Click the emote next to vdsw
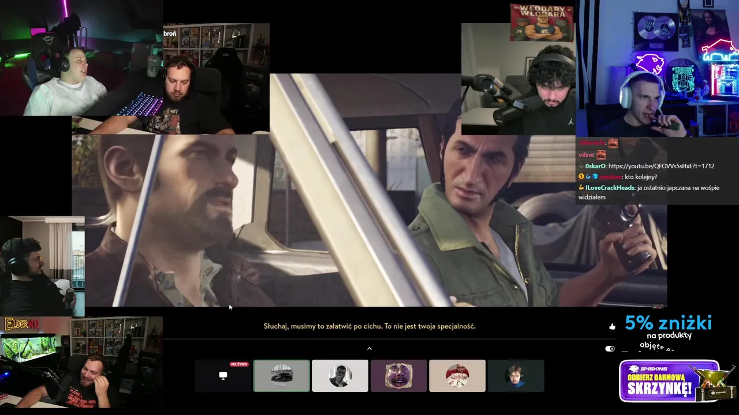Image resolution: width=739 pixels, height=415 pixels. pyautogui.click(x=601, y=154)
